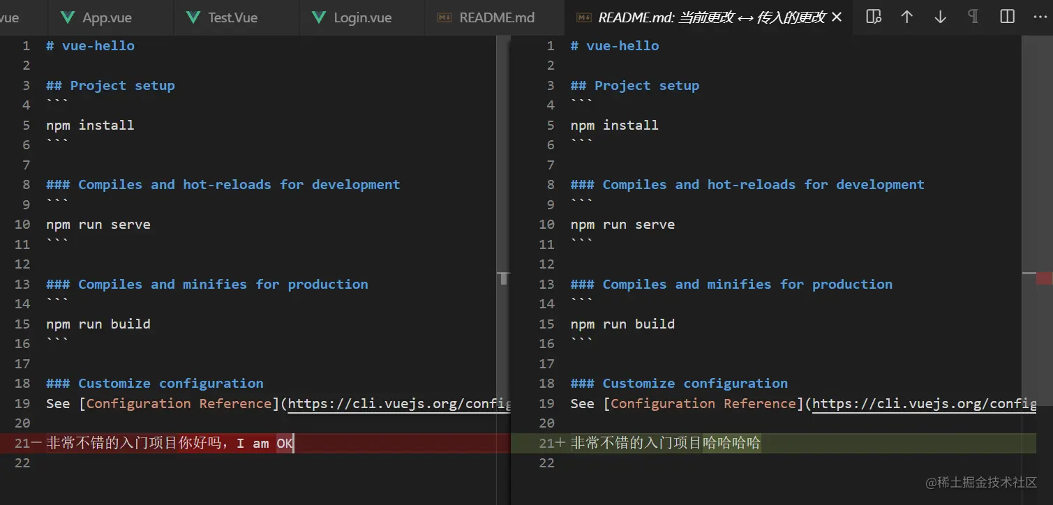Click '# vue-hello' heading in right pane
Screen dimensions: 1053x505
[x=615, y=46]
